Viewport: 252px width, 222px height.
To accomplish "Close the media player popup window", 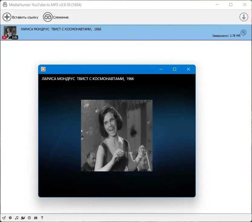I will tap(188, 69).
